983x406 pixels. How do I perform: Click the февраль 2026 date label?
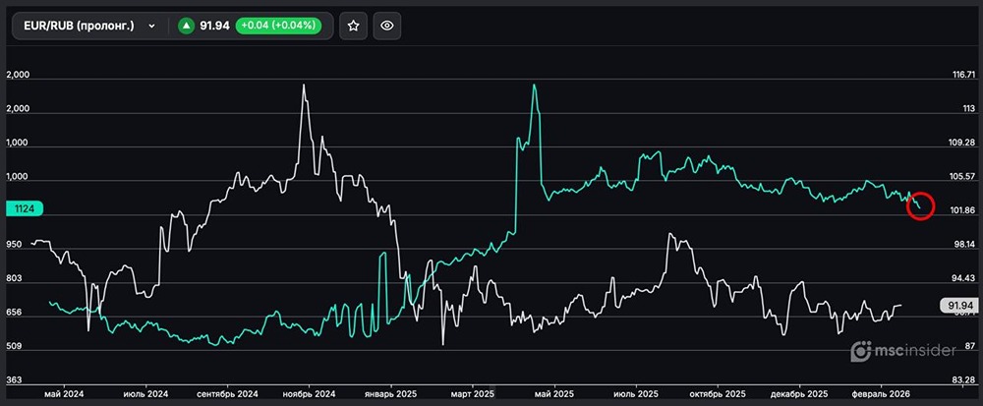(x=881, y=394)
